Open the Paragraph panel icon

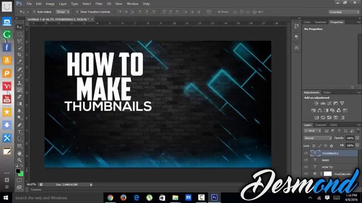coord(296,37)
